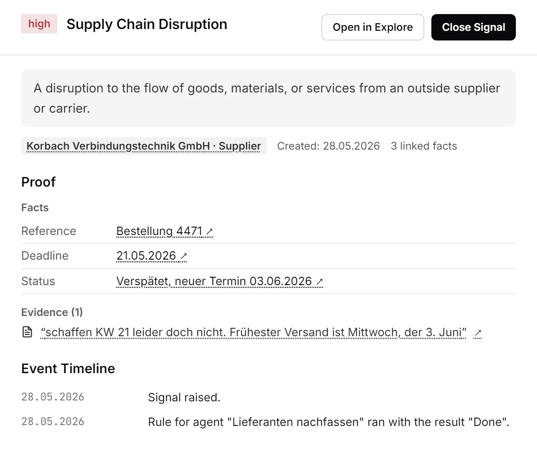Screen dimensions: 537x455
Task: Click the external arrow icon beside 21.05.2026
Action: [184, 256]
